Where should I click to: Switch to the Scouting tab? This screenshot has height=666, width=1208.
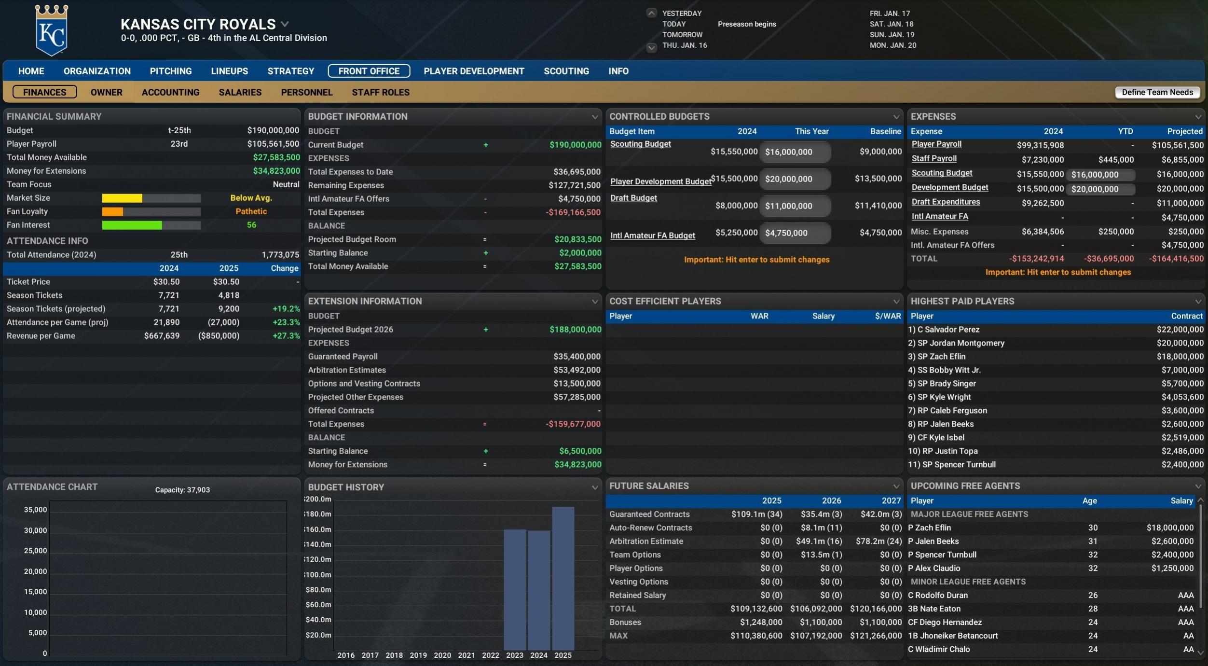point(566,71)
